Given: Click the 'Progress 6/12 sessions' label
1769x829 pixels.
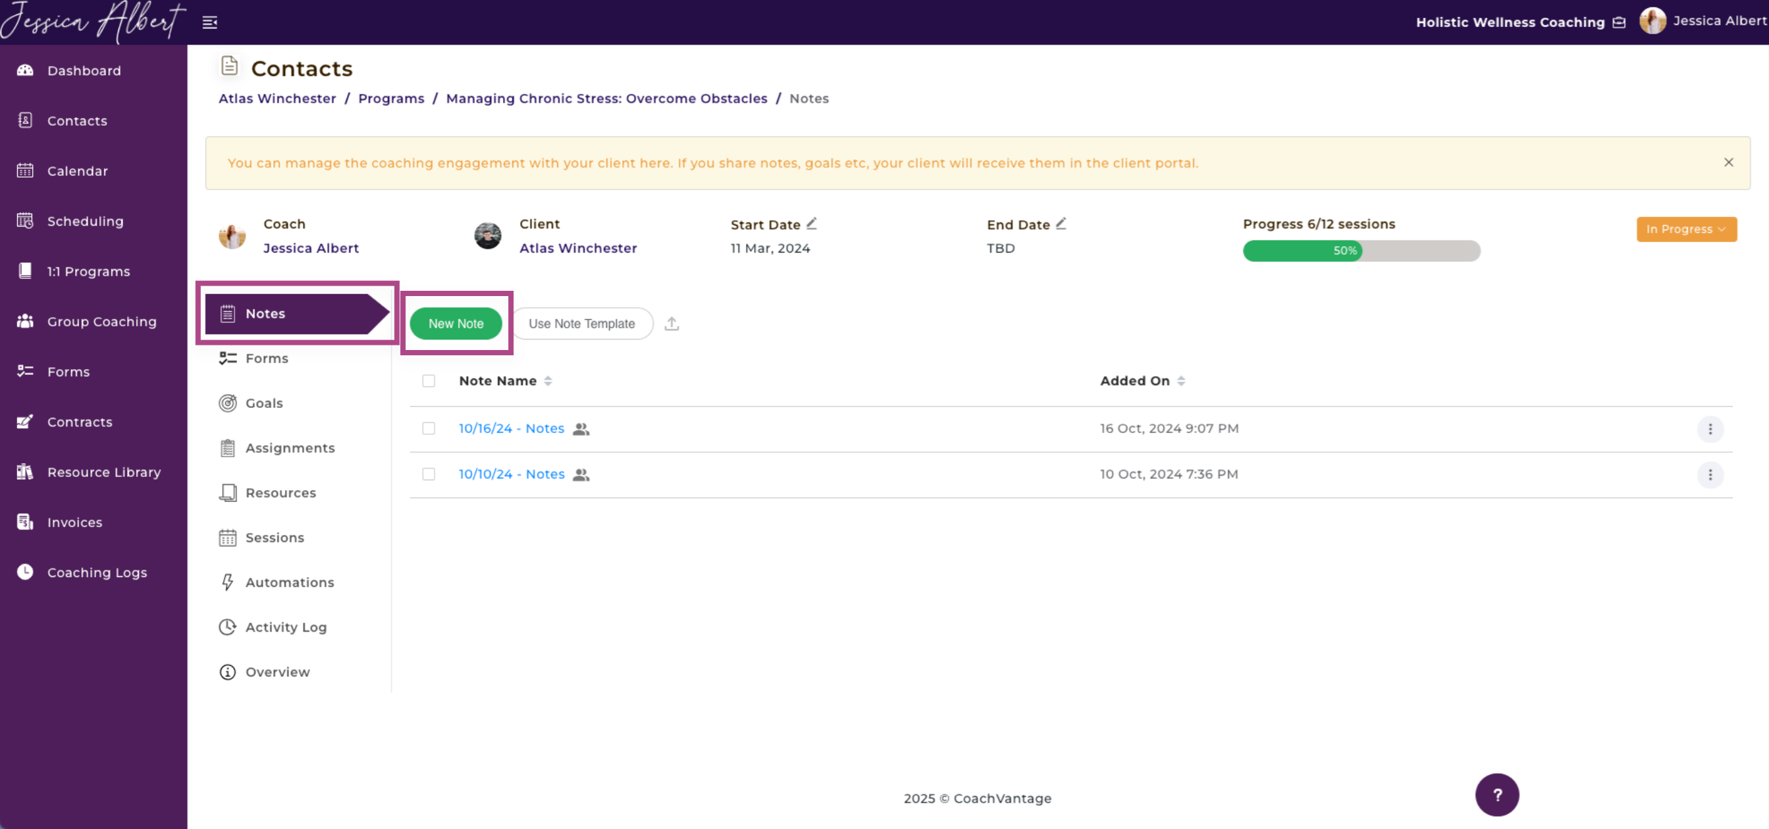Looking at the screenshot, I should (x=1319, y=224).
